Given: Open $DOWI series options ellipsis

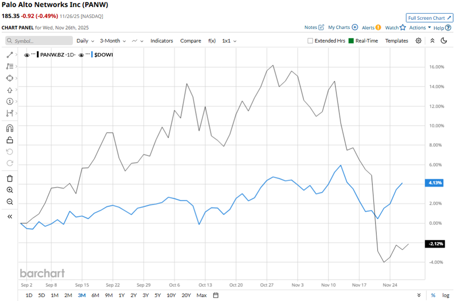Looking at the screenshot, I should click(87, 54).
